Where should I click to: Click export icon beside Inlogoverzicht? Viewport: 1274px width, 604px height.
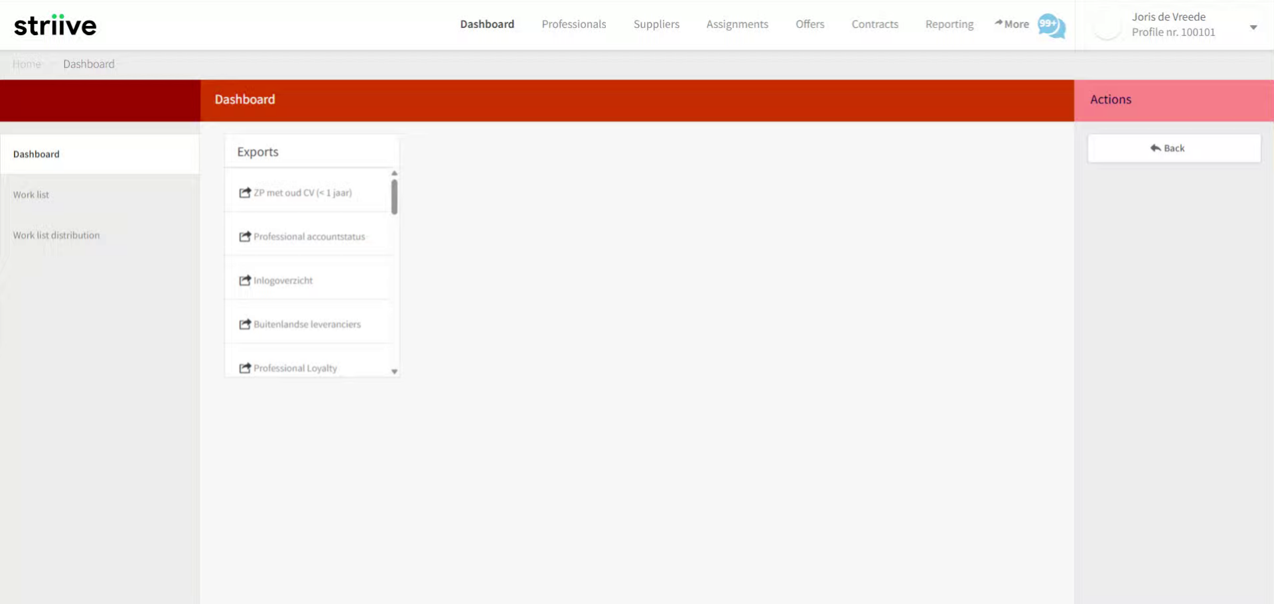click(245, 280)
